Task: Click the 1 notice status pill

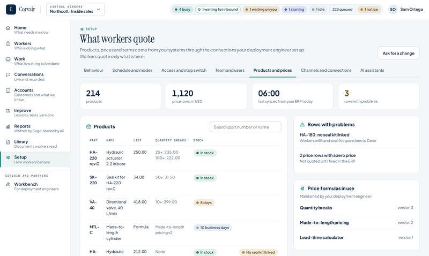Action: (369, 10)
